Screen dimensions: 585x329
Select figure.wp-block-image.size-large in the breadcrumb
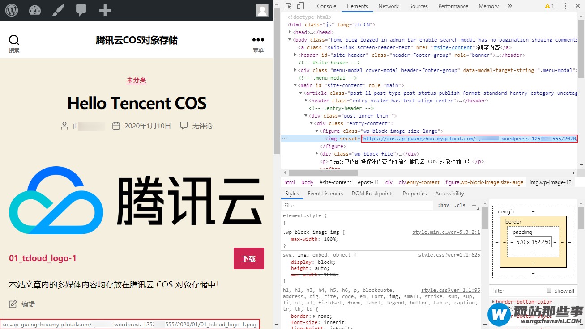pos(484,182)
